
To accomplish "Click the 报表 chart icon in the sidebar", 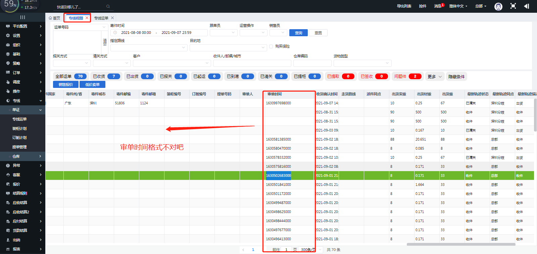I will tap(8, 249).
